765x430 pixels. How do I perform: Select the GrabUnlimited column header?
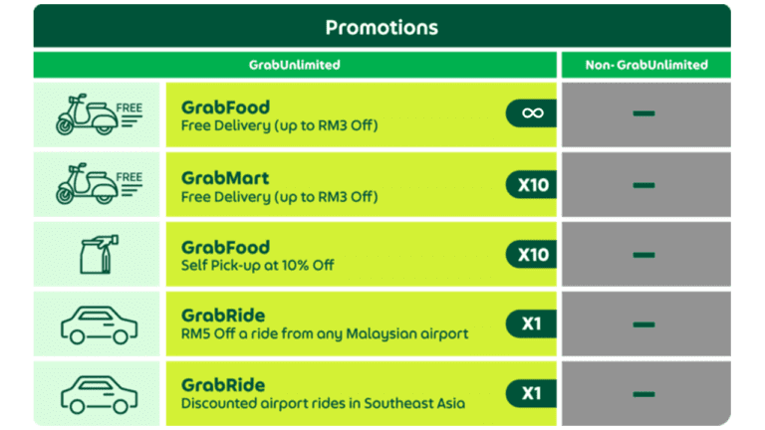point(295,66)
